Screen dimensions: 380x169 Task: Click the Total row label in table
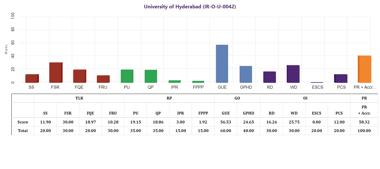click(23, 131)
